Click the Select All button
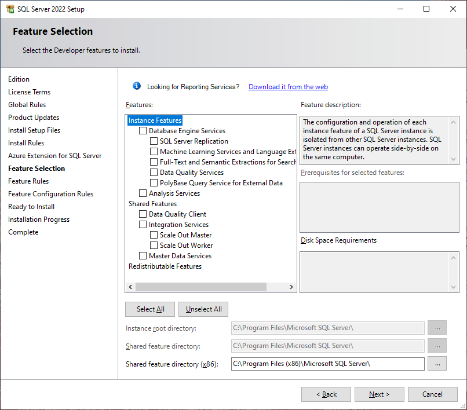This screenshot has height=410, width=467. (x=151, y=309)
